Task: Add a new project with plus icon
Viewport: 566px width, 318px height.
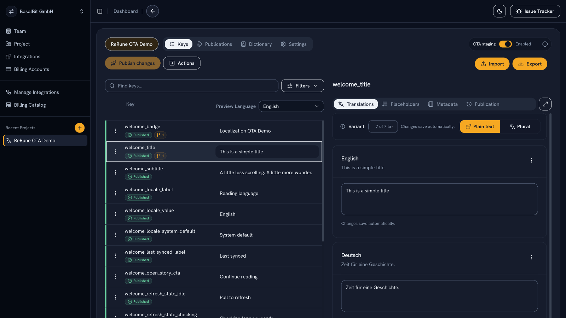Action: click(80, 128)
